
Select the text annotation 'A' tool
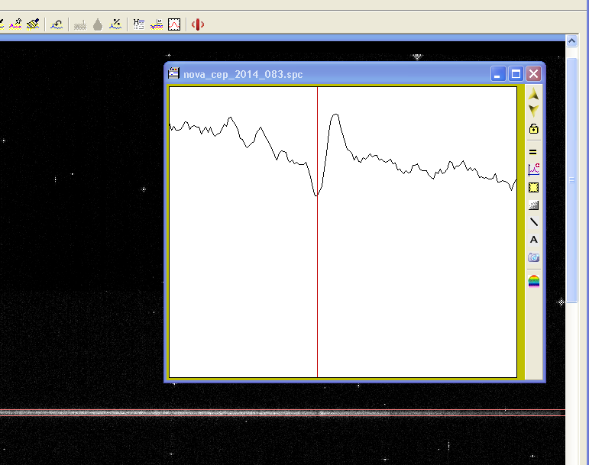533,240
